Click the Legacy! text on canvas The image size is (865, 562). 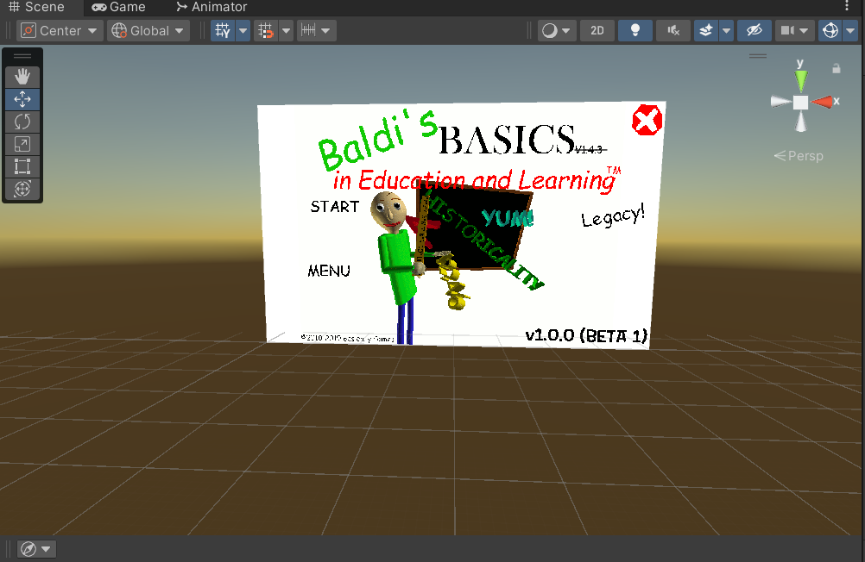[x=613, y=216]
